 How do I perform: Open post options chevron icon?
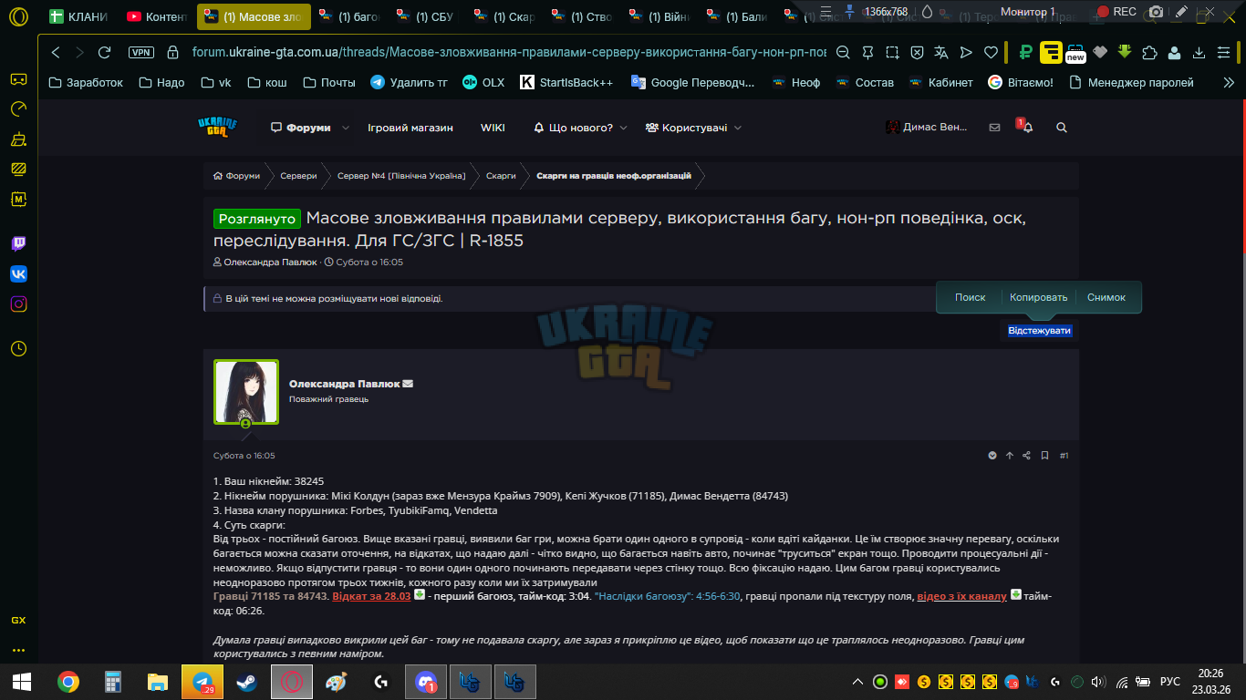click(992, 456)
